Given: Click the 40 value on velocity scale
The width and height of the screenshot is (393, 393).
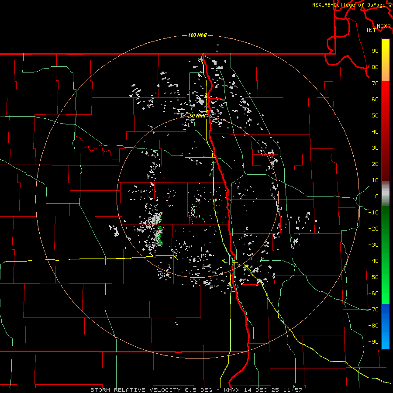Looking at the screenshot, I should tap(375, 132).
